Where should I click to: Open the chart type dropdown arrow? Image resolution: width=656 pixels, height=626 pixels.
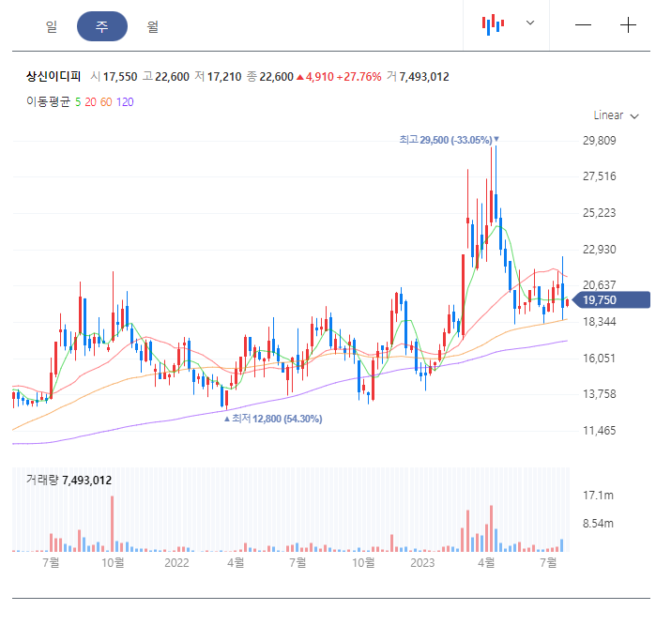[x=530, y=23]
